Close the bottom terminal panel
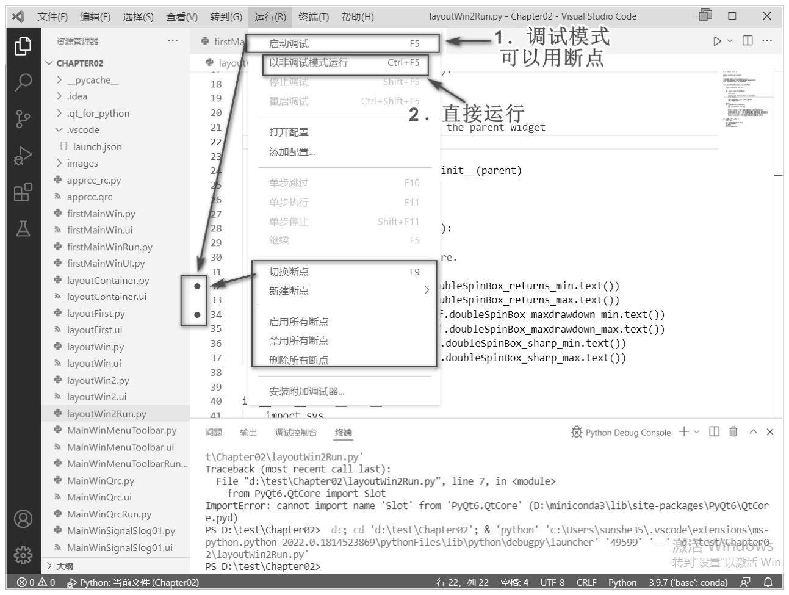 [770, 431]
